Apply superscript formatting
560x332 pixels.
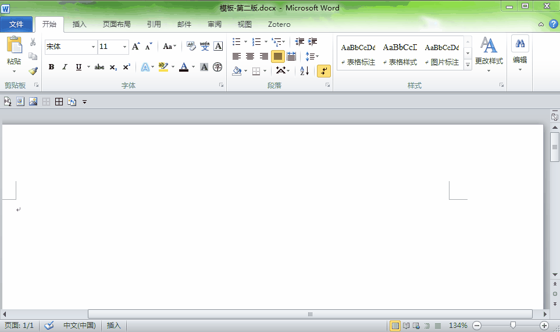[x=127, y=67]
